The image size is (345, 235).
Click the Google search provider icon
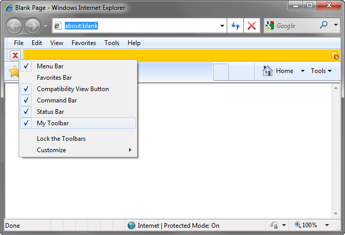270,25
